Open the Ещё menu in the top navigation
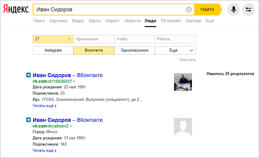 [x=210, y=21]
